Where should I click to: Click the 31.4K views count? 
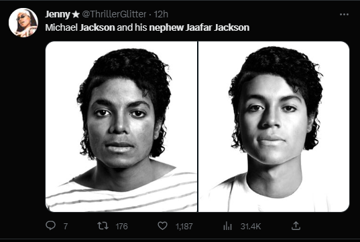251,227
